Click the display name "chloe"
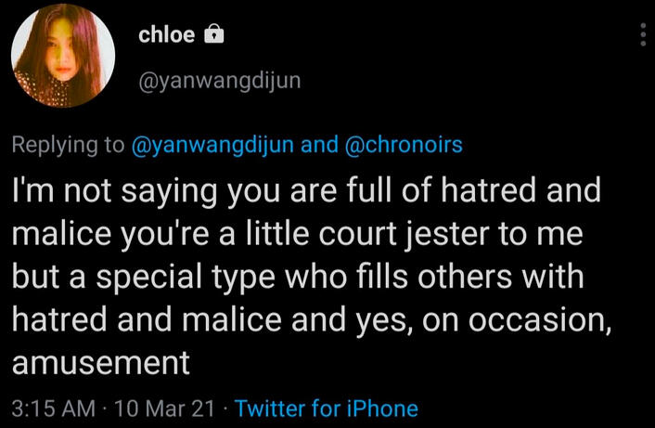Viewport: 655px width, 428px height. point(166,35)
